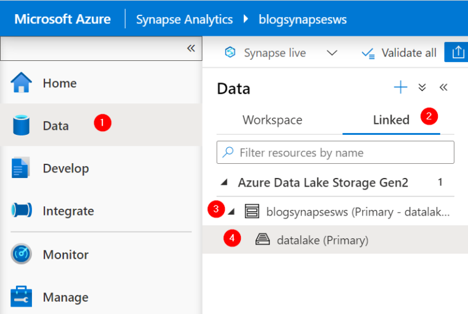This screenshot has width=468, height=314.
Task: Click the Synapse live label
Action: 275,53
